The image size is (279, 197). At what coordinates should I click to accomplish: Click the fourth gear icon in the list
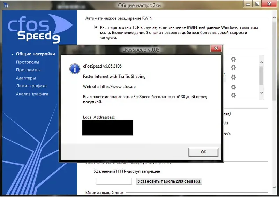pyautogui.click(x=233, y=87)
